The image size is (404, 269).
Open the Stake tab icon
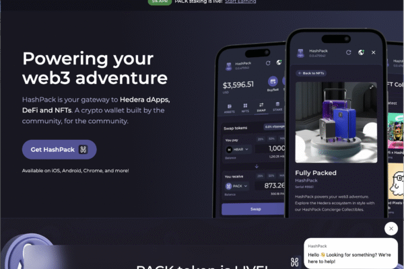click(x=277, y=106)
